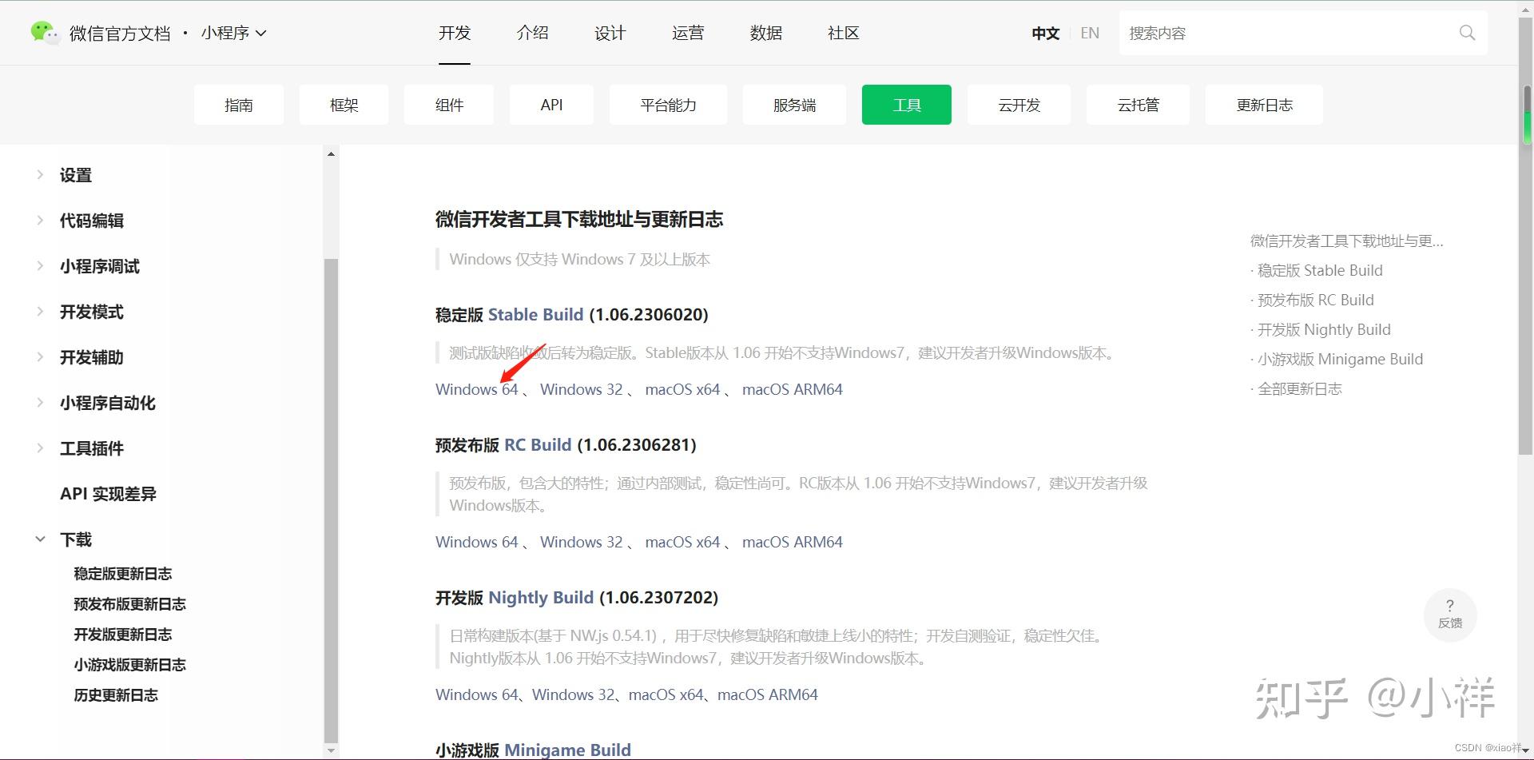This screenshot has height=760, width=1534.
Task: Open the 框架 section tab
Action: pos(344,105)
